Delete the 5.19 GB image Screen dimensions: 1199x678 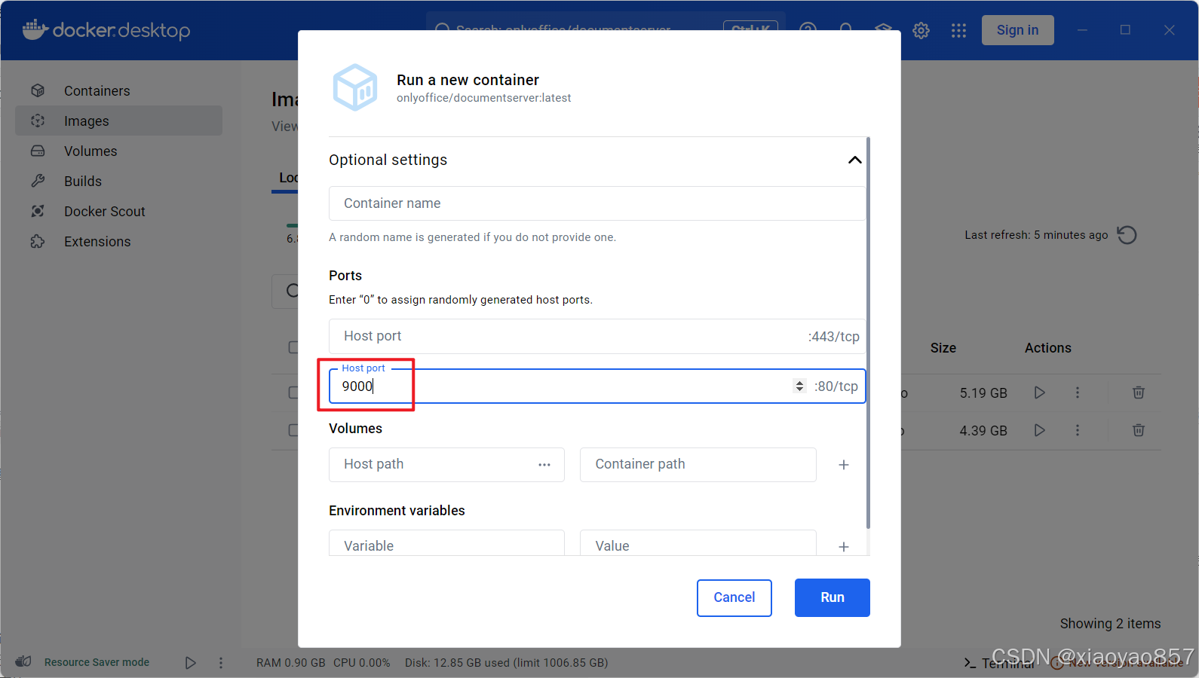coord(1138,392)
